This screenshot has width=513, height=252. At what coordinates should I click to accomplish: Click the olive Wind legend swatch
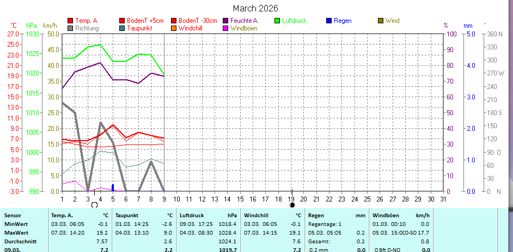tap(380, 21)
